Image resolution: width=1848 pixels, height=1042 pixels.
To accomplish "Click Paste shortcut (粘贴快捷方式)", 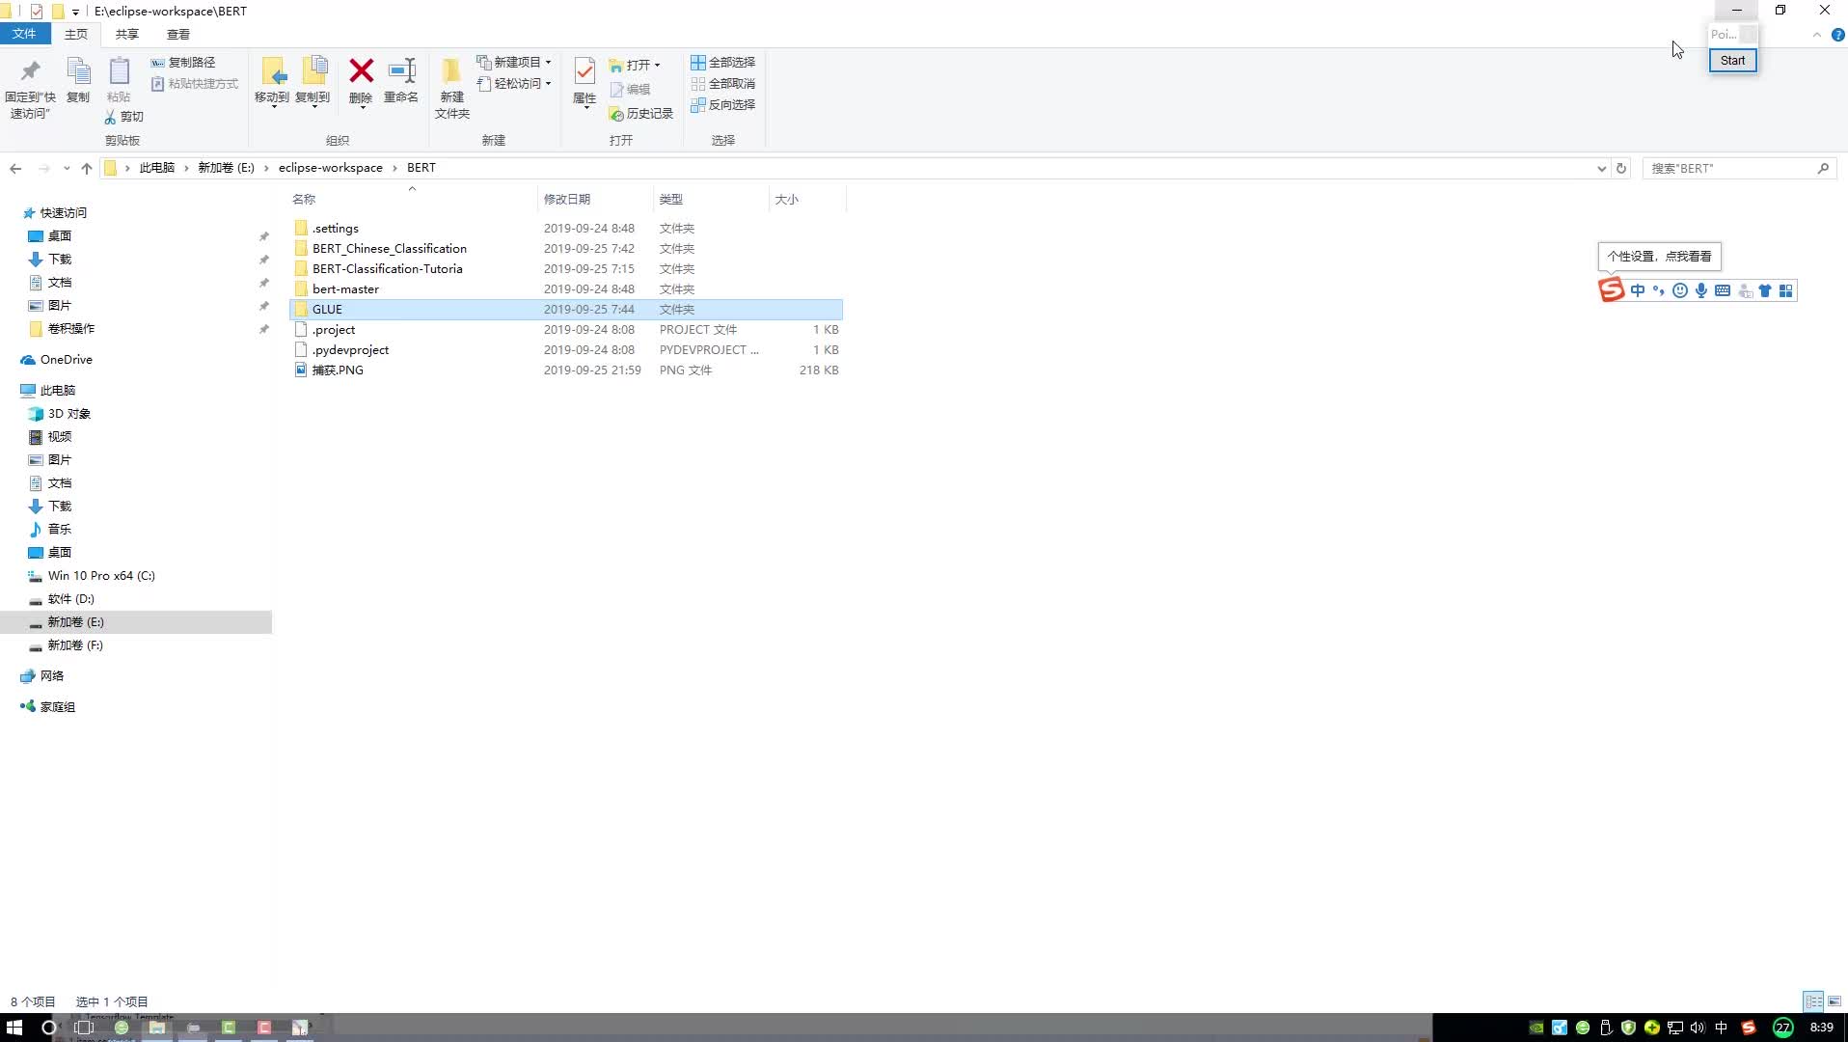I will 194,84.
